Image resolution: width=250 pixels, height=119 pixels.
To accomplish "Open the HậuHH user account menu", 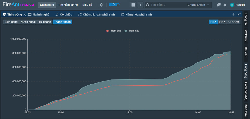I will tap(236, 5).
